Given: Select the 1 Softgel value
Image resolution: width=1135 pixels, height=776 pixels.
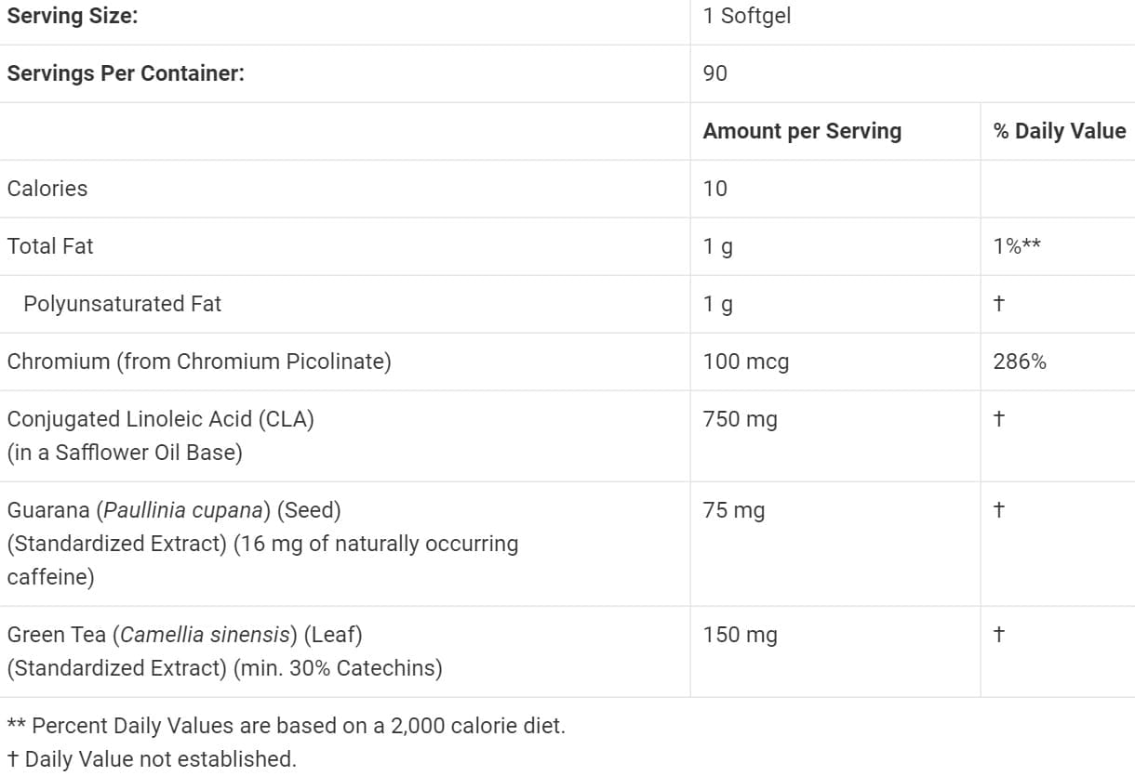Looking at the screenshot, I should click(747, 16).
